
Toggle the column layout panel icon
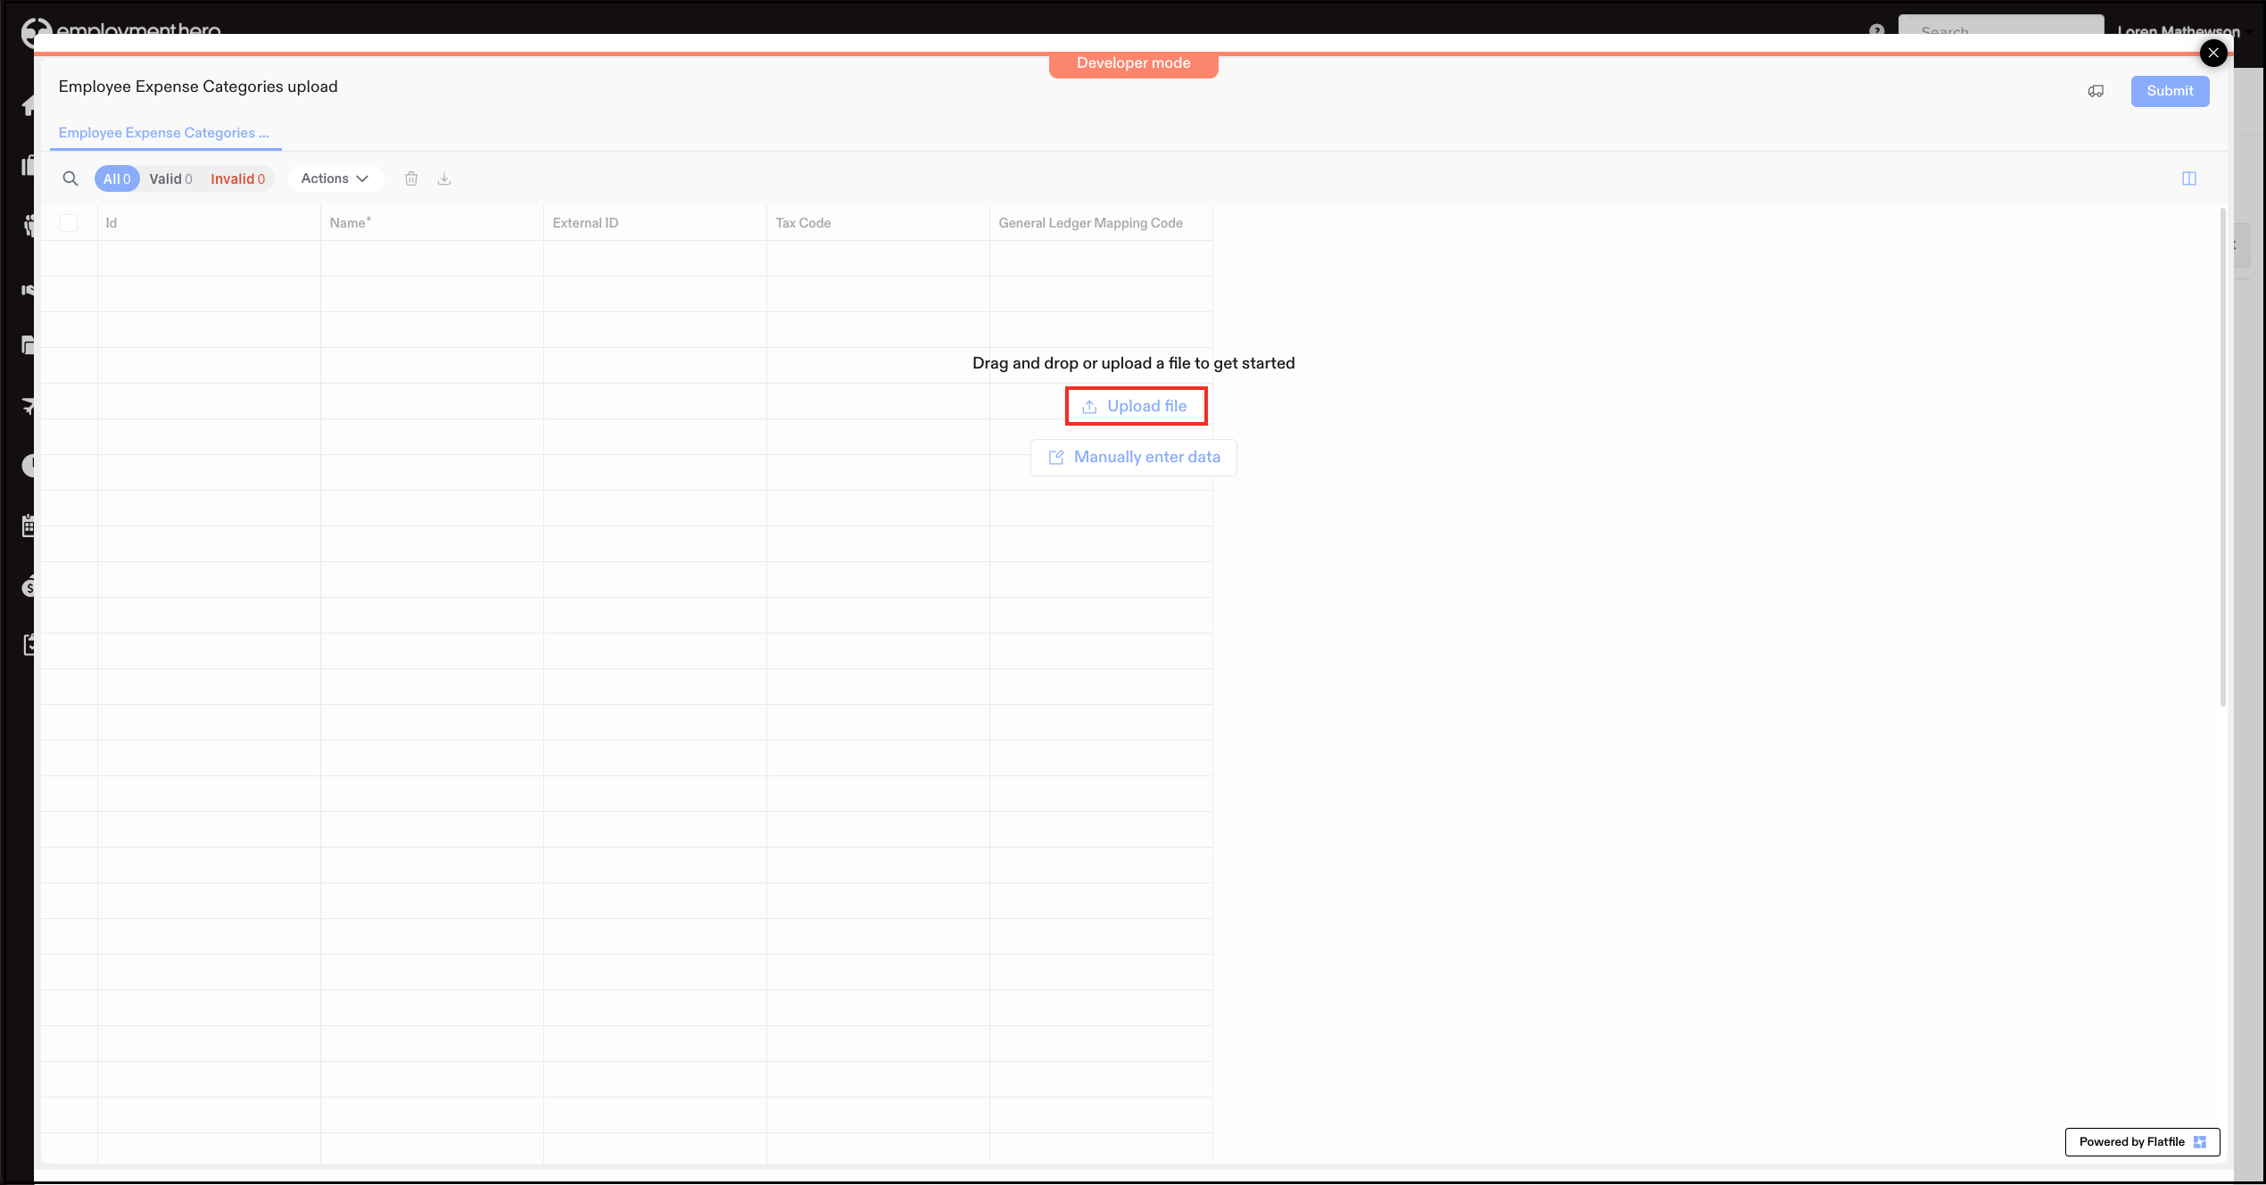pyautogui.click(x=2189, y=178)
